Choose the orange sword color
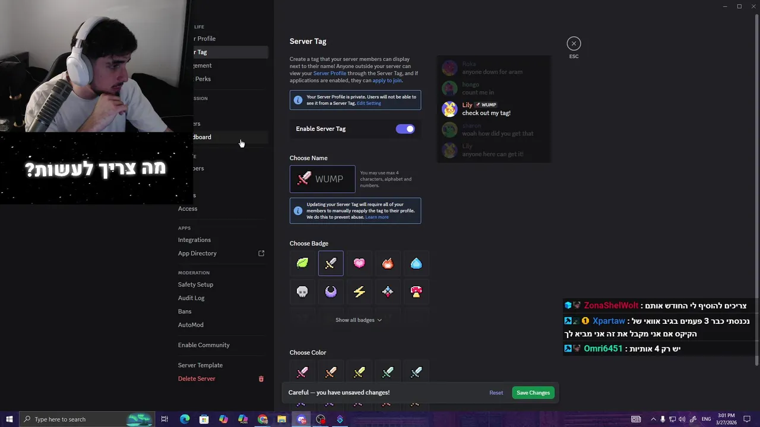 (x=331, y=372)
